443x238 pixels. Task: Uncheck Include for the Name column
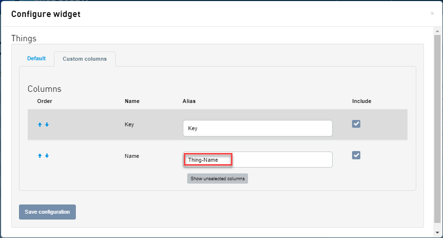coord(356,155)
